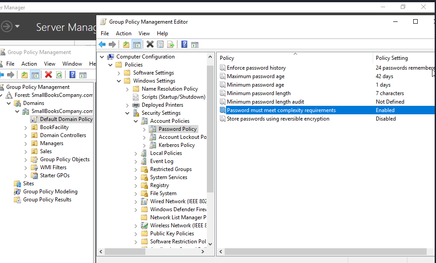Select WMI Filters in the tree
Screen dimensions: 436x263
pos(53,167)
